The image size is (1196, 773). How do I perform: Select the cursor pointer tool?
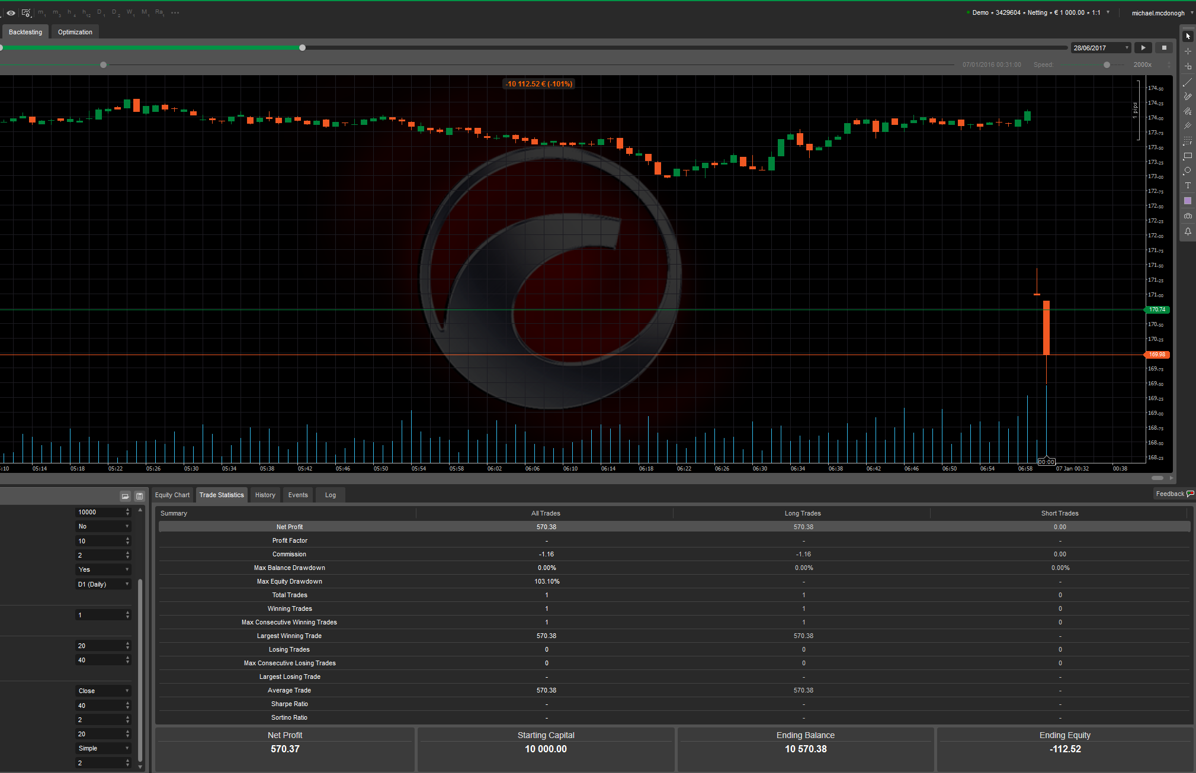(x=1188, y=37)
